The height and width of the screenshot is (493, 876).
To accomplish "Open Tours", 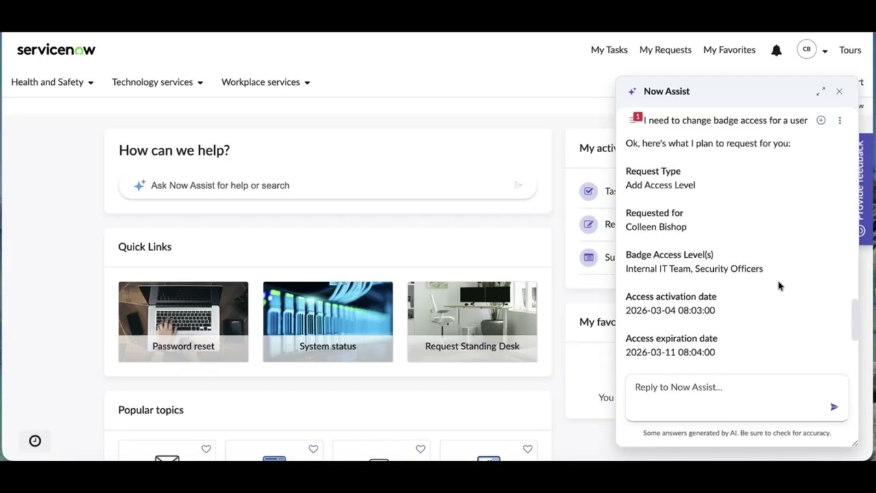I will 850,50.
